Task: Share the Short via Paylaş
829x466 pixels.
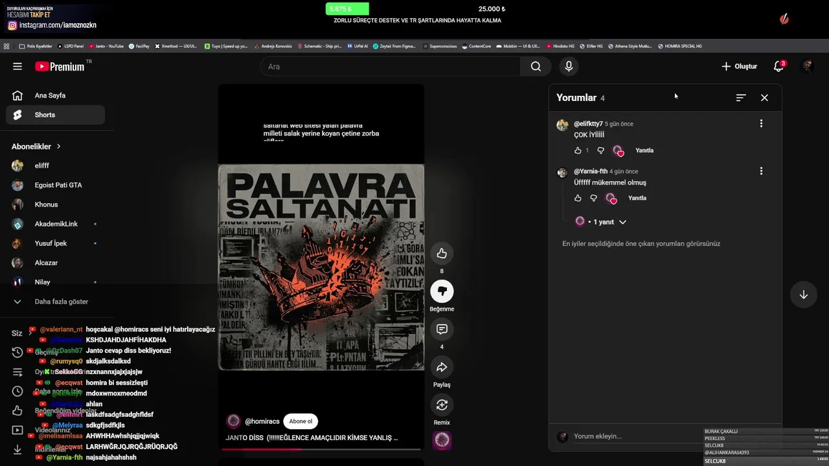Action: 442,367
